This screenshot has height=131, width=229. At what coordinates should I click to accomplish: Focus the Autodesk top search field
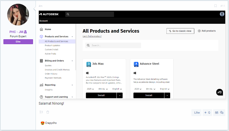coord(90,14)
